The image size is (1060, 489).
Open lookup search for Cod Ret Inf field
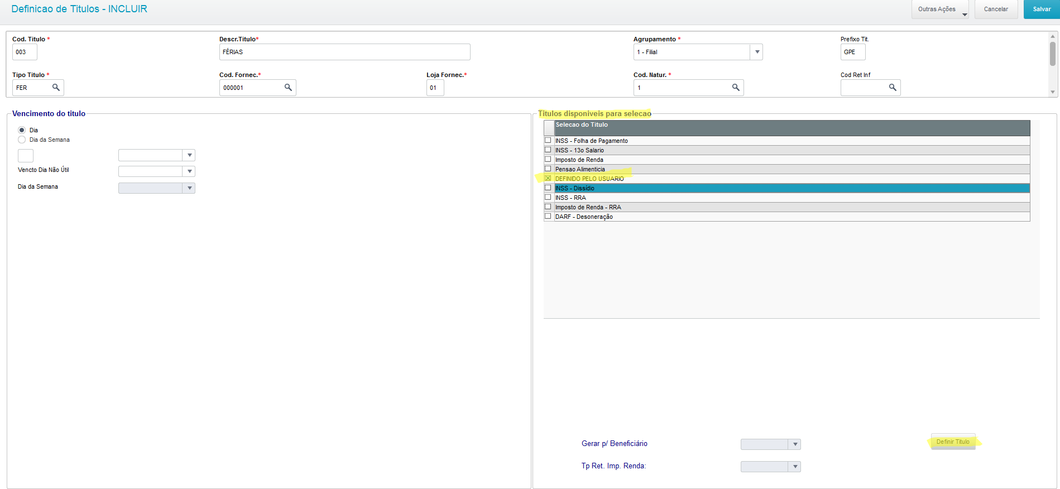893,88
